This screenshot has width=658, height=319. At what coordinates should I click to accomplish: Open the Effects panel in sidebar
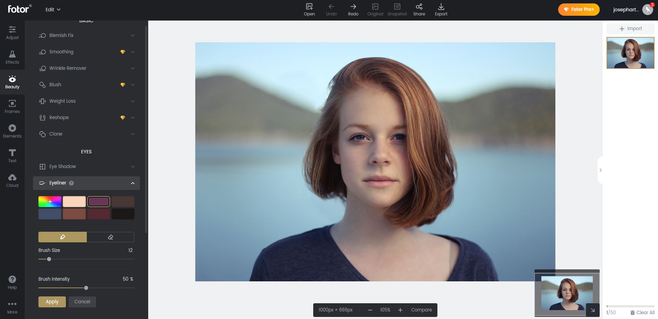pos(12,57)
